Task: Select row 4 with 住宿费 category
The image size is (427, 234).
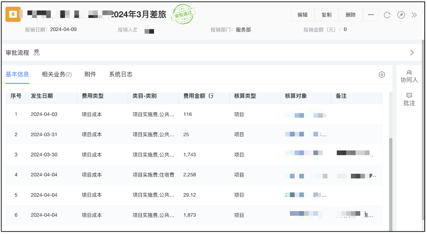Action: [153, 175]
